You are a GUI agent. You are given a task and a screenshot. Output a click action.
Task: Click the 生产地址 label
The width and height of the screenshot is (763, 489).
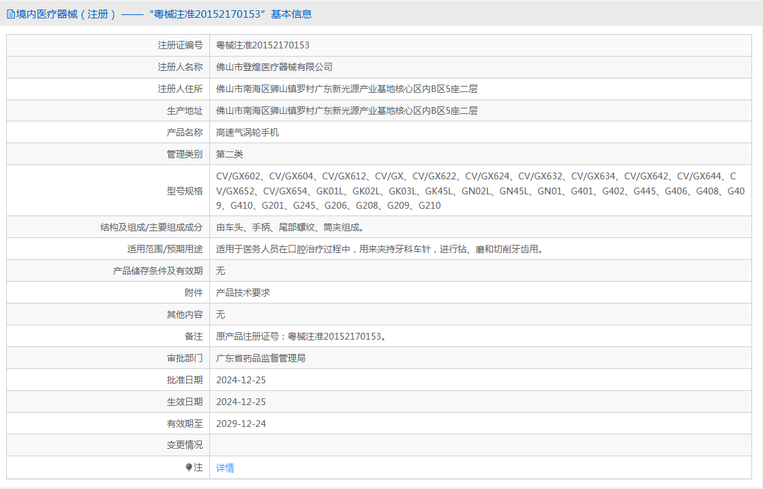pos(184,111)
